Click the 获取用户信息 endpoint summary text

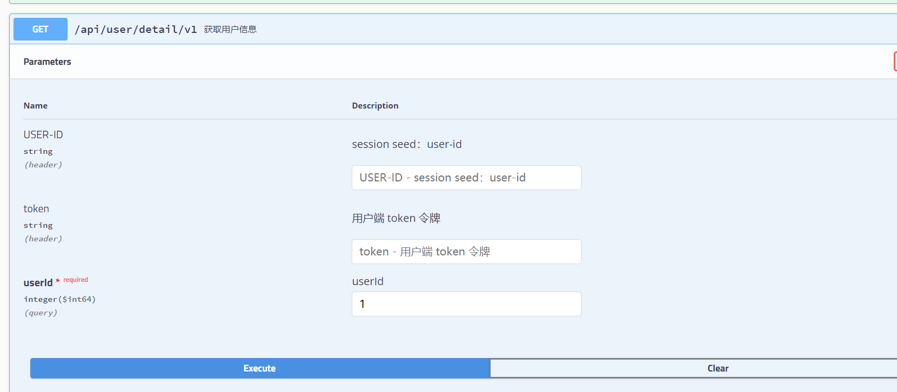tap(230, 29)
